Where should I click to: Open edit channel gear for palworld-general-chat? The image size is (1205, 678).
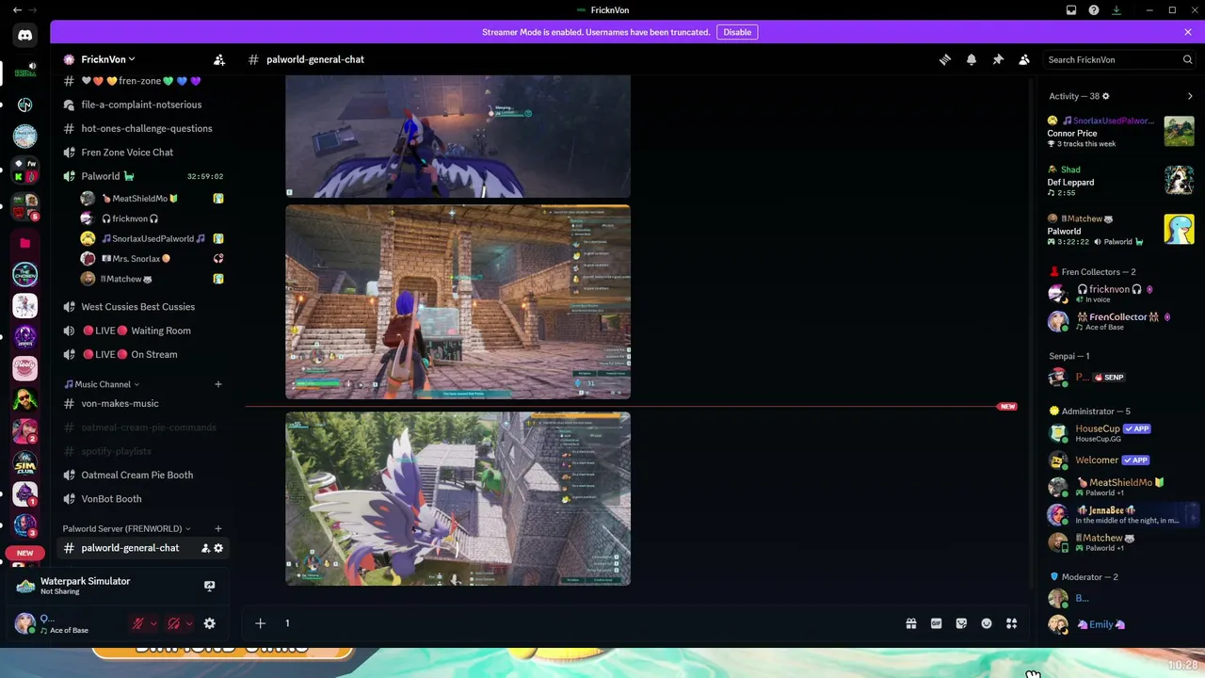coord(218,548)
